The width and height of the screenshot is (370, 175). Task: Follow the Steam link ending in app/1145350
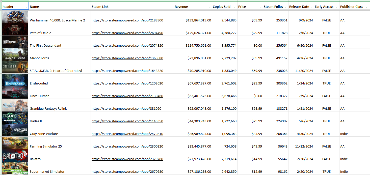pyautogui.click(x=127, y=121)
